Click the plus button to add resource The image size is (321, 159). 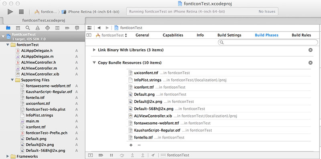131,145
